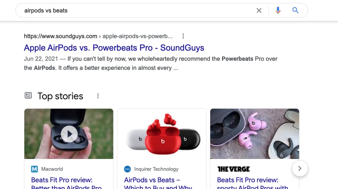Viewport: 338px width, 189px height.
Task: Open the red Beats Studio Buds image
Action: pyautogui.click(x=162, y=134)
